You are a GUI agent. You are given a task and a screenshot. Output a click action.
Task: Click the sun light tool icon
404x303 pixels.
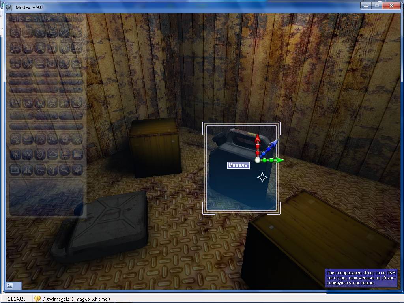tap(15, 154)
